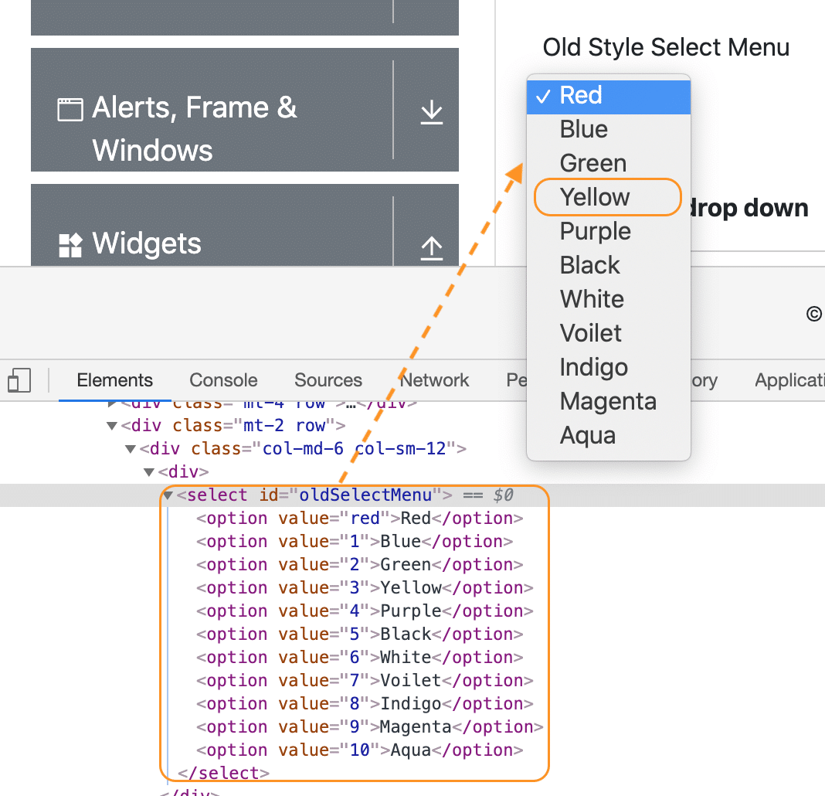Click the copyright symbol near the page edge

click(x=814, y=314)
